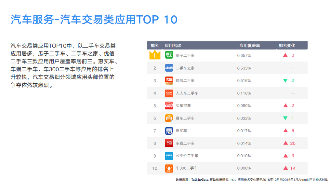The image size is (331, 183).
Task: Click the coverage value 0.014%
Action: 244,143
